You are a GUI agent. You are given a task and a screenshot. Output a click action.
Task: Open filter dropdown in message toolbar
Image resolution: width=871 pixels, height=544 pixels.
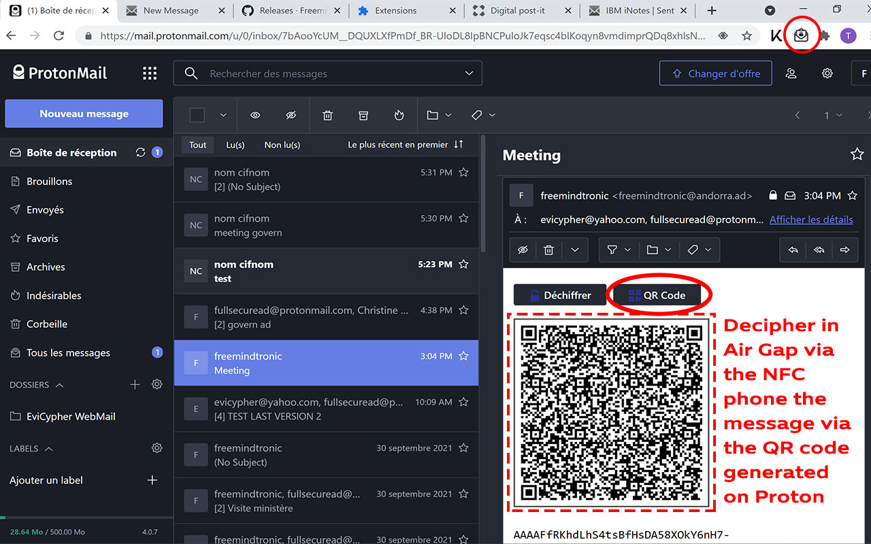(619, 250)
